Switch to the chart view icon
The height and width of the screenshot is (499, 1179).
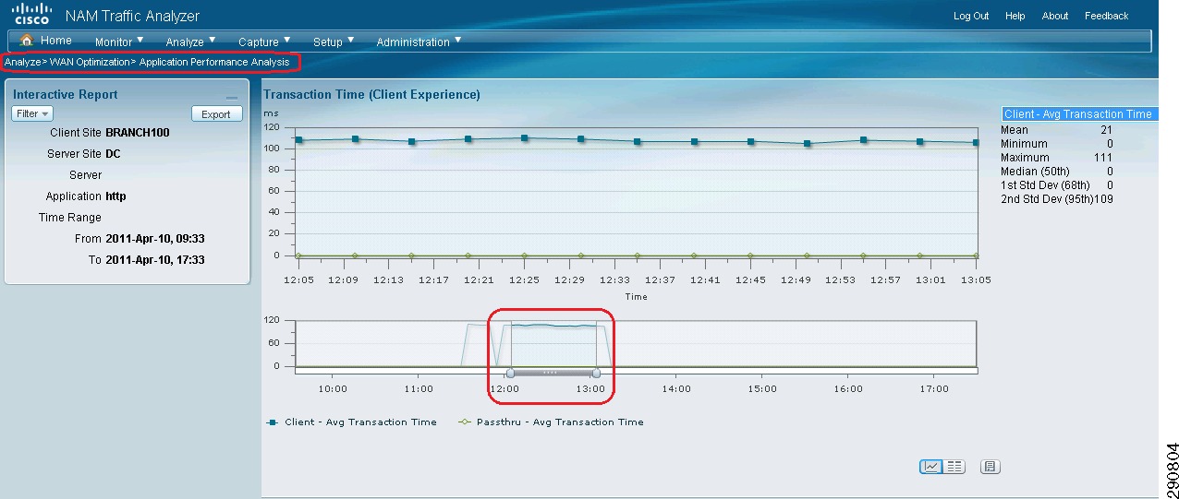coord(931,468)
